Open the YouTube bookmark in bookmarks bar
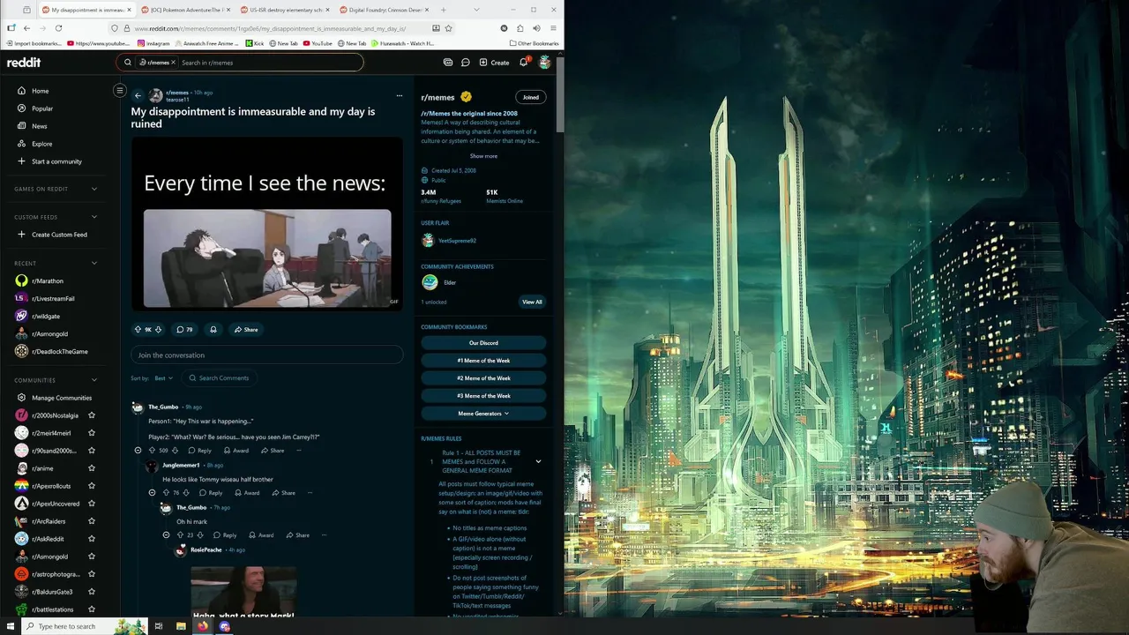The width and height of the screenshot is (1129, 635). 317,43
